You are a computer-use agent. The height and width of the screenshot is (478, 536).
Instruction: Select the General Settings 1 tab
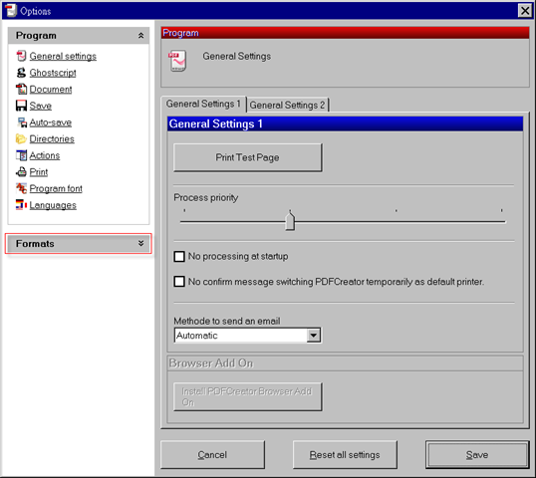click(203, 104)
